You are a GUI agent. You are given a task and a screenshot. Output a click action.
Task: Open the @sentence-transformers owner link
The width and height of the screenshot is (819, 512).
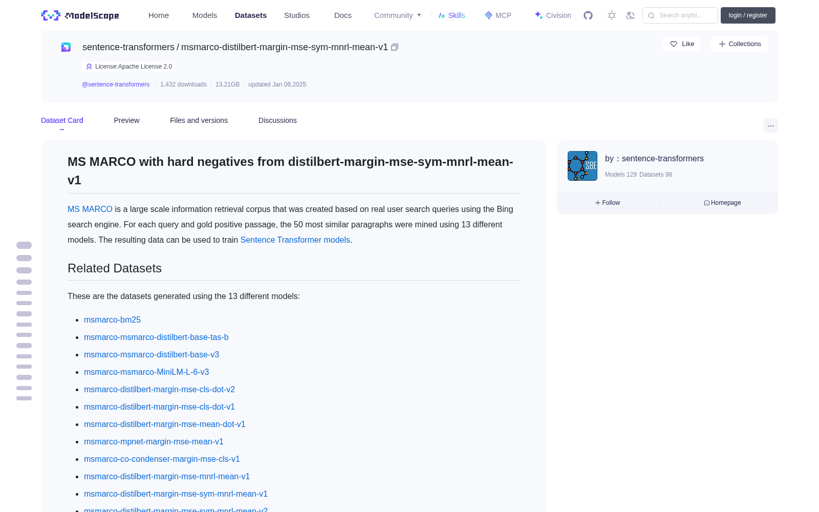tap(116, 84)
